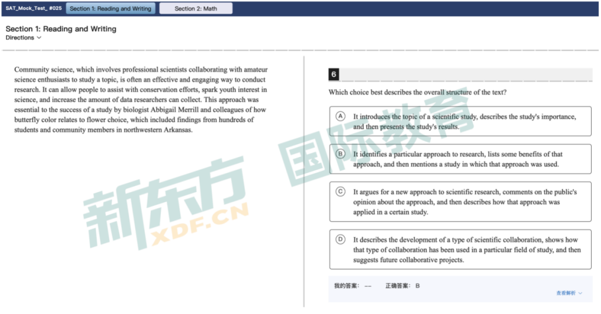Click answer text starting 'It identifies a particular approach'
The height and width of the screenshot is (314, 601).
[457, 159]
